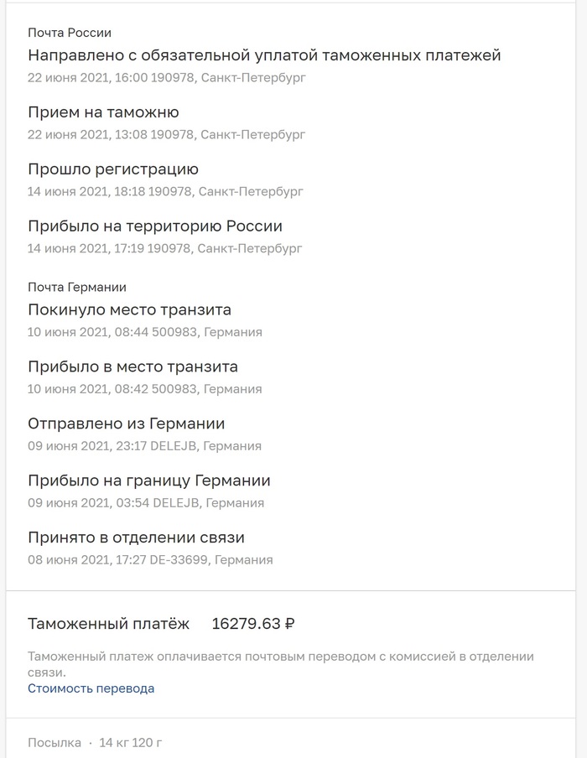587x758 pixels.
Task: Click the 09 июня 2021, 23:17 DELEJB timestamp
Action: coord(144,446)
